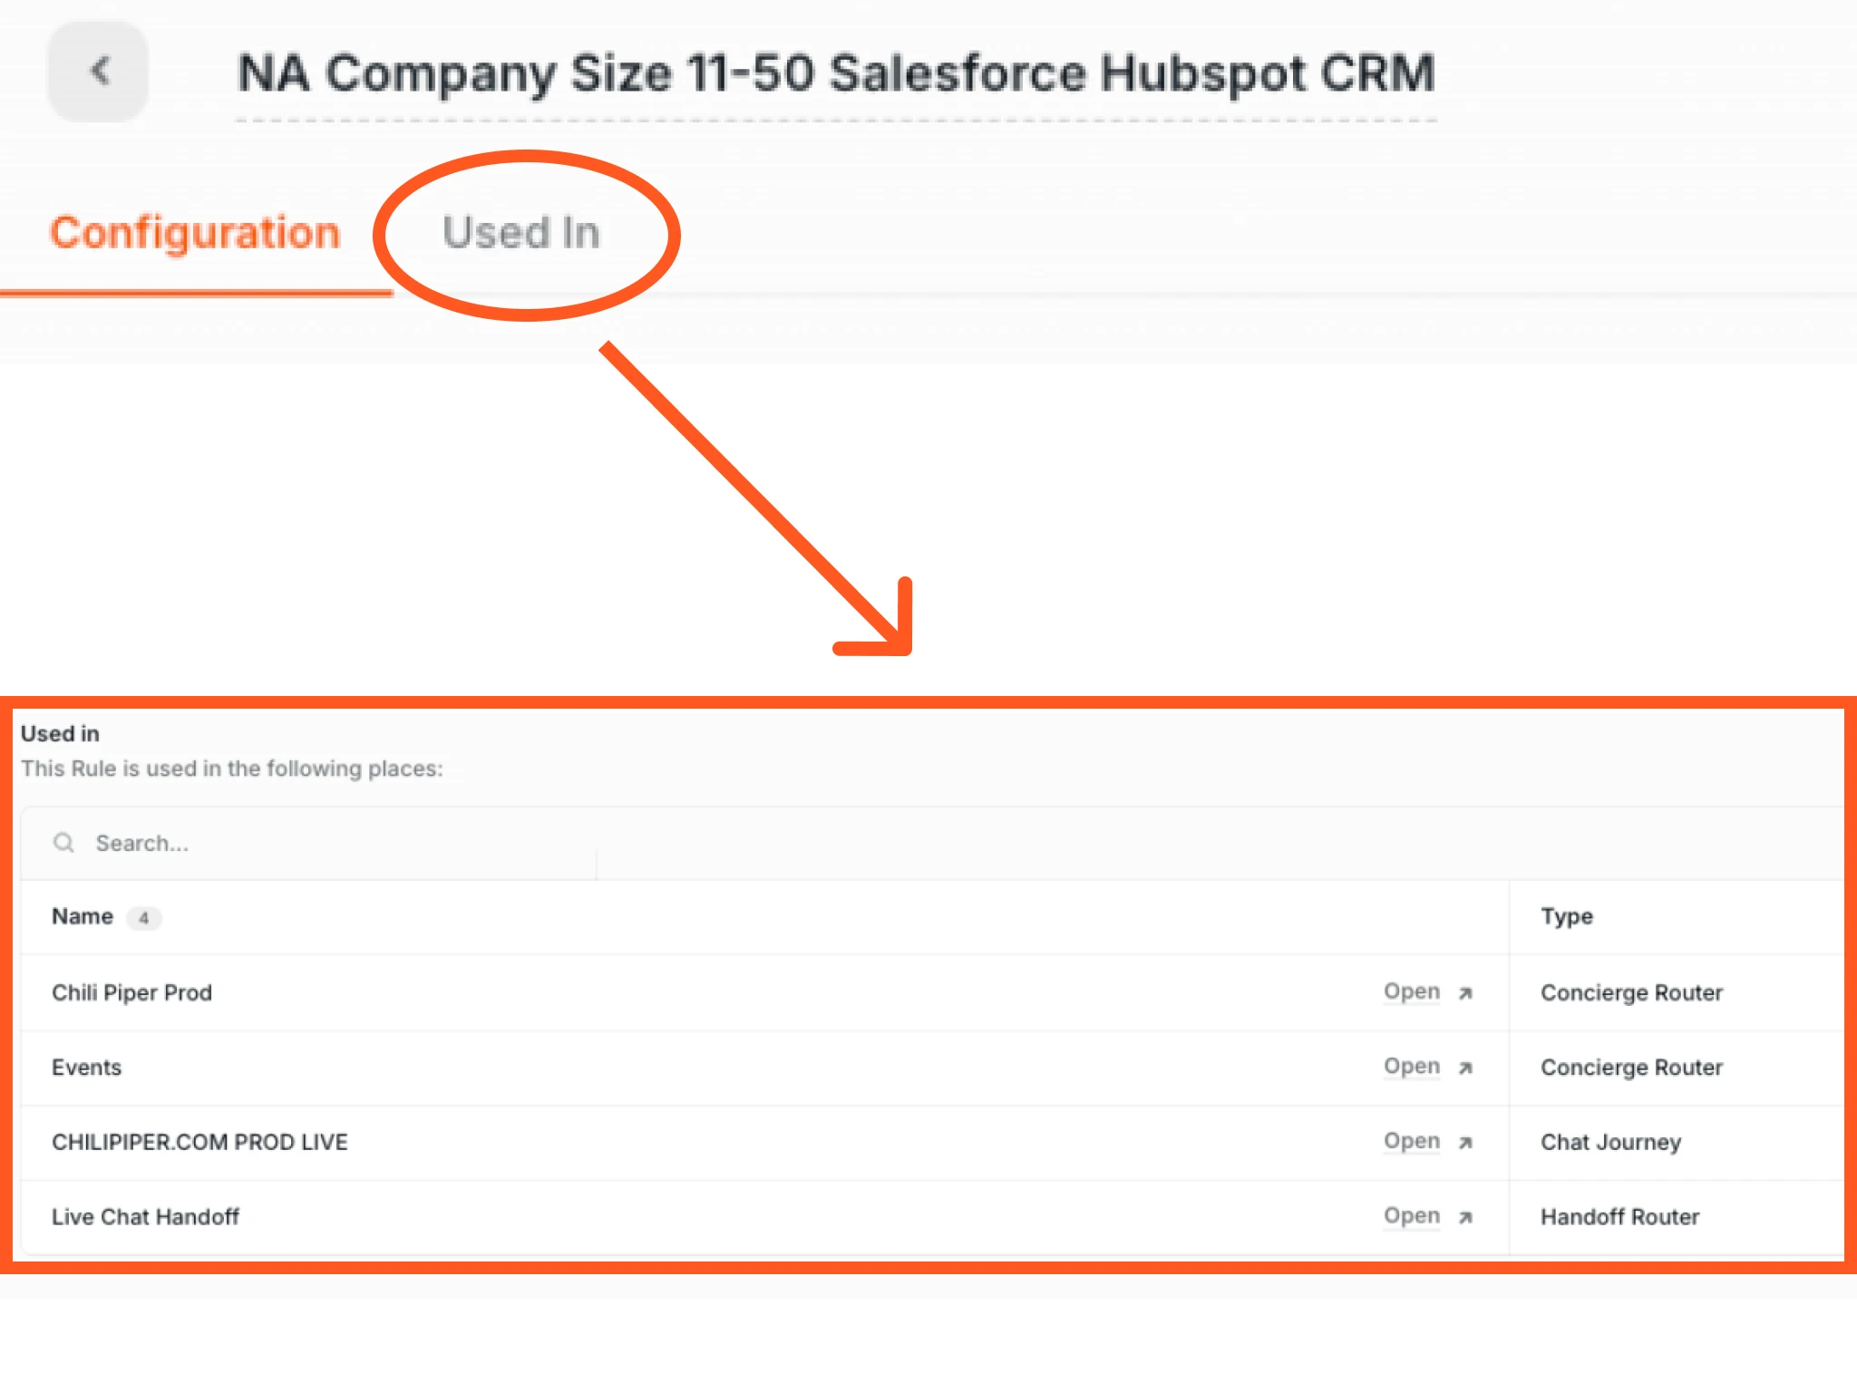The height and width of the screenshot is (1392, 1857).
Task: Edit the rule title NA Company Size 11-50
Action: tap(836, 73)
